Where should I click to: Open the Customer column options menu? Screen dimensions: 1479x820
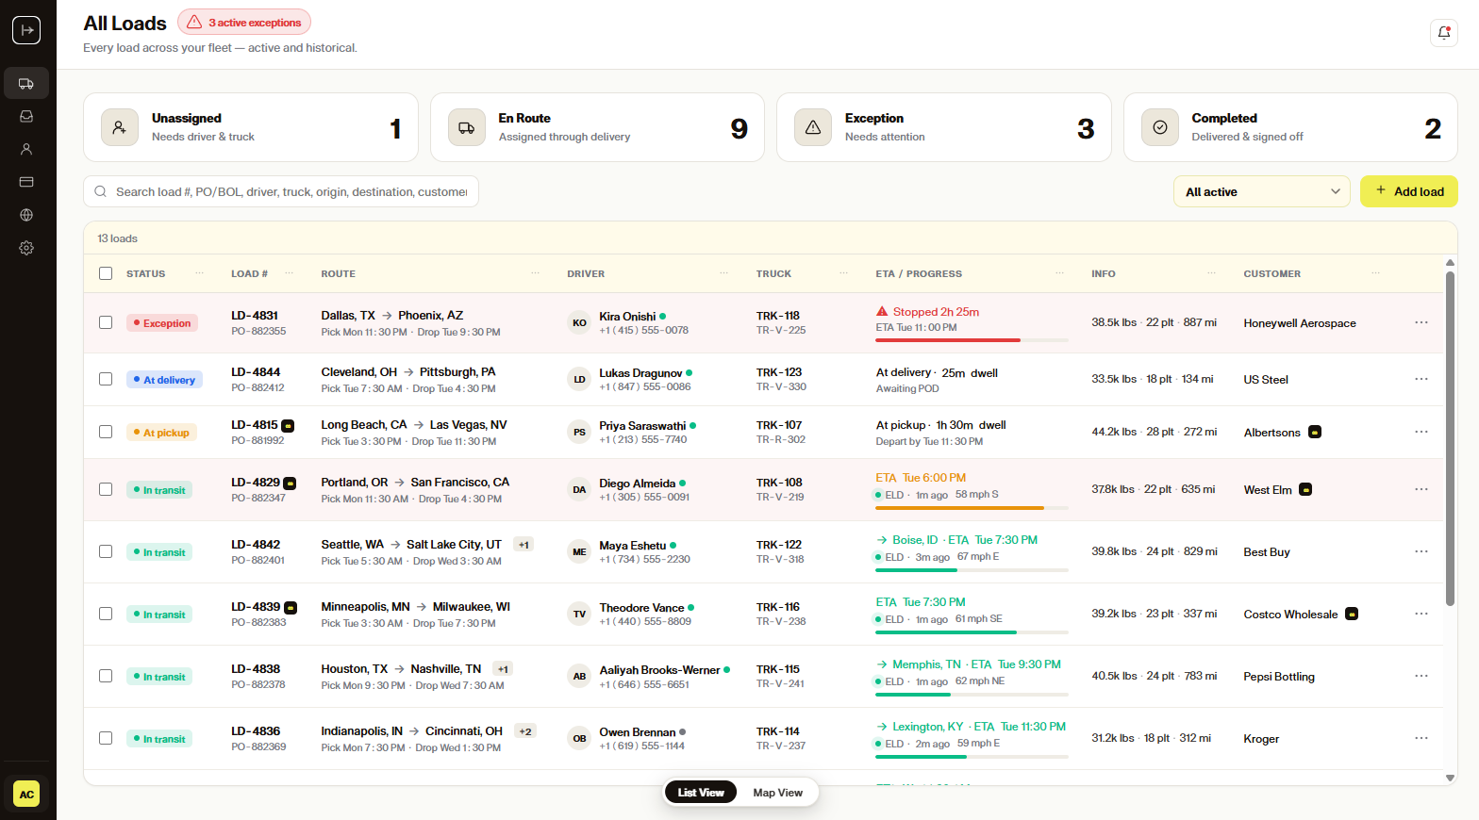point(1376,273)
